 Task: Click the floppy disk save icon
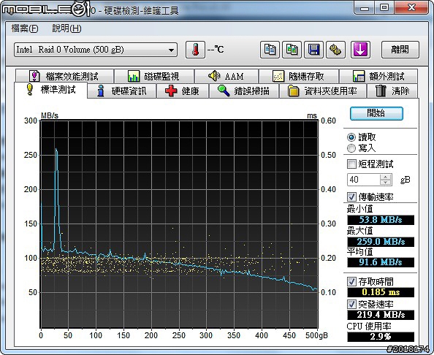click(313, 50)
